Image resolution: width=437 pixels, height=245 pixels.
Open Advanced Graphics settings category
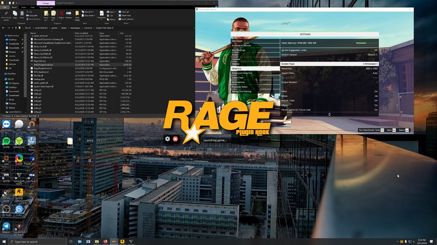(255, 73)
